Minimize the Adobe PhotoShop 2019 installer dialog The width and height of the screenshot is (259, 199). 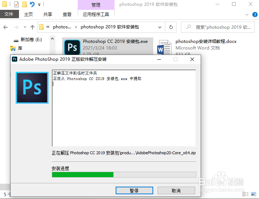click(159, 59)
